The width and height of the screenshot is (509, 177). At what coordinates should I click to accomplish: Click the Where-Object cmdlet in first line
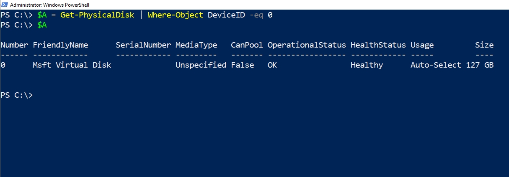[x=176, y=15]
